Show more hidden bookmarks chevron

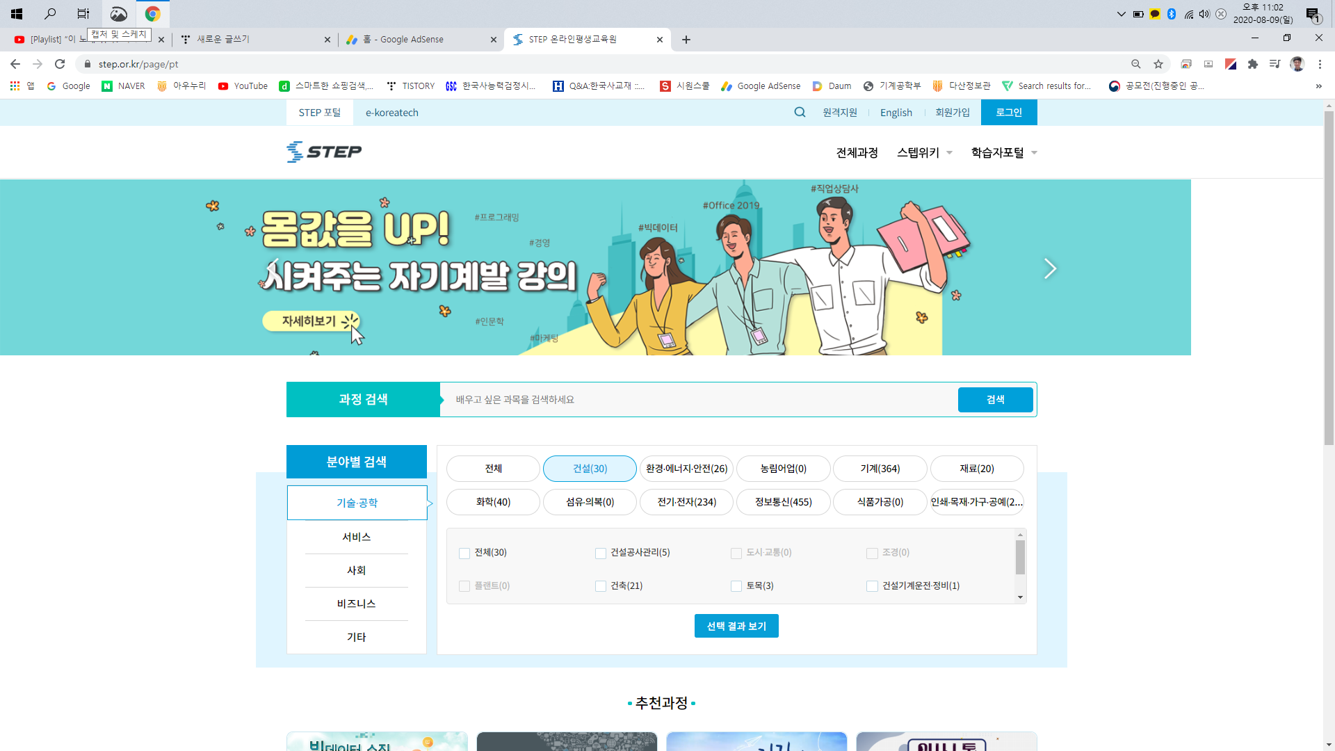pyautogui.click(x=1318, y=86)
